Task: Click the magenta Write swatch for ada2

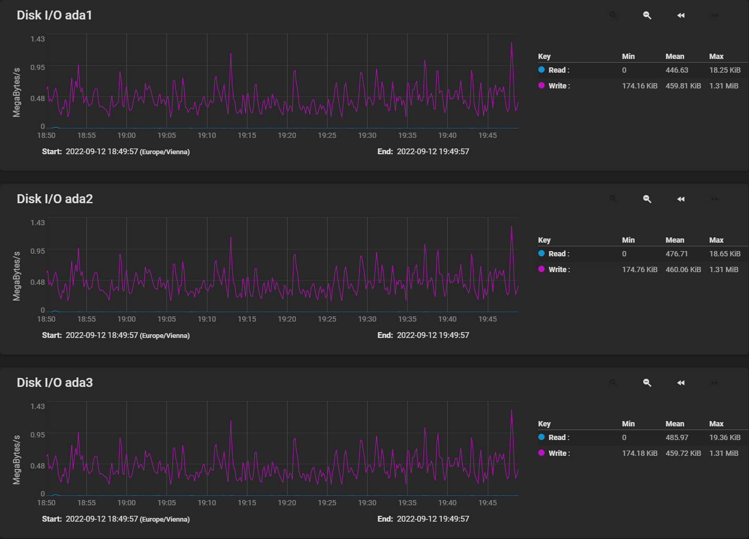Action: click(x=541, y=269)
